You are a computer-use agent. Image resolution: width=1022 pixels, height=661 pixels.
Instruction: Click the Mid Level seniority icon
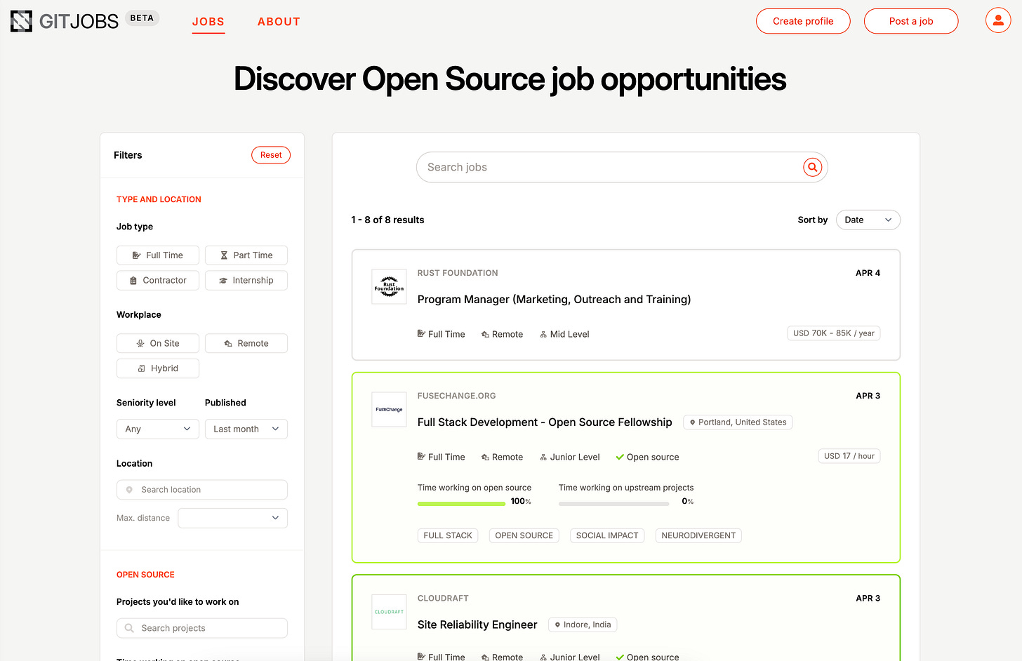(x=543, y=335)
